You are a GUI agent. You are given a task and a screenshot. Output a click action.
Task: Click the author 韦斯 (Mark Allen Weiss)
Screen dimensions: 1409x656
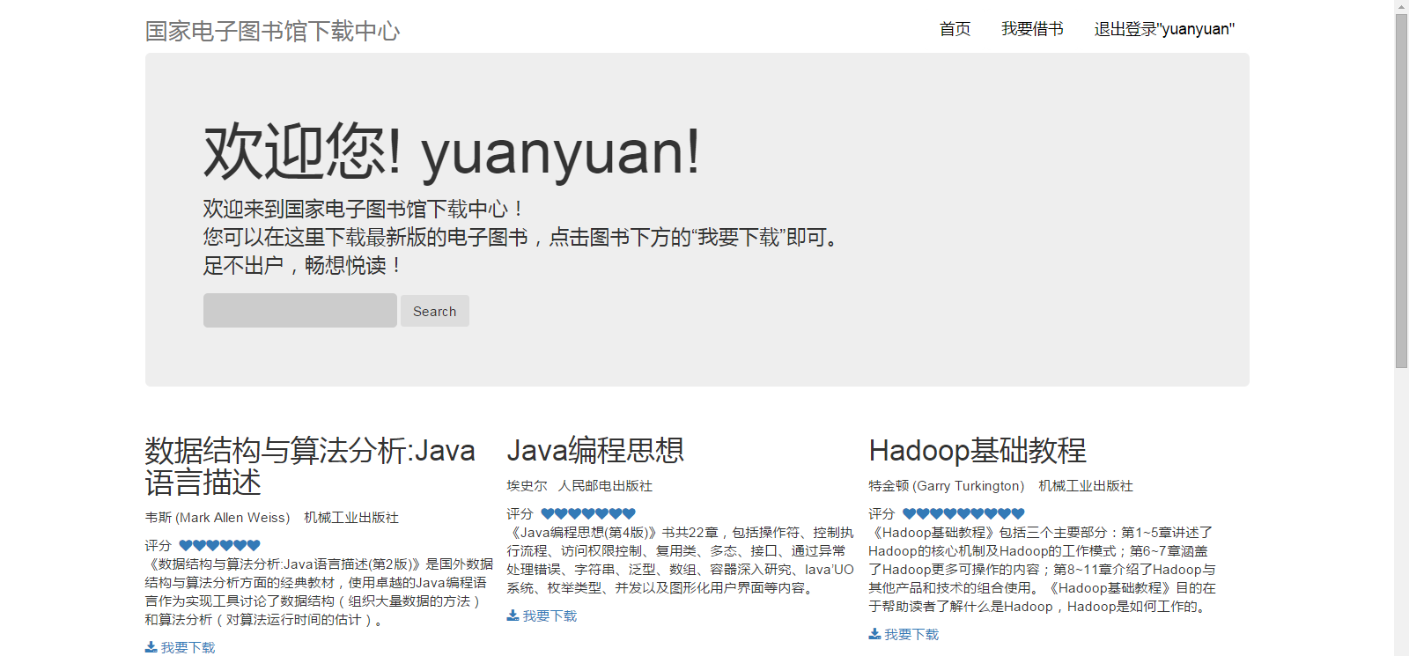[218, 518]
